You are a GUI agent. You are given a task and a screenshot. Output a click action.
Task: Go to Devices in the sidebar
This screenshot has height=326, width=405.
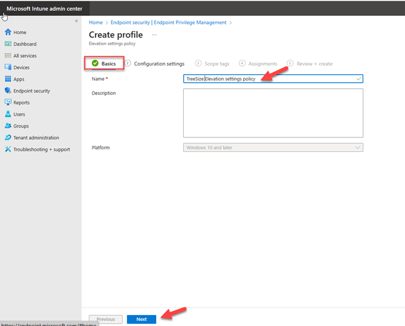pos(21,67)
